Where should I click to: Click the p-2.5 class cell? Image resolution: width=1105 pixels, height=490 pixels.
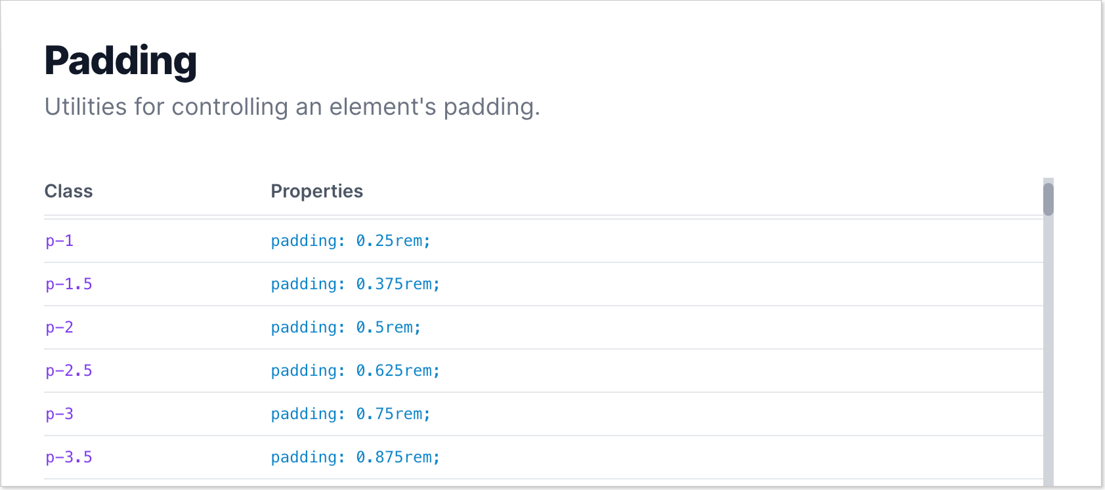point(69,371)
